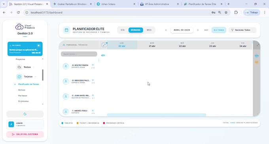The width and height of the screenshot is (269, 144).
Task: Click the small badge beside Beatriz Pineda
Action: coord(93,65)
